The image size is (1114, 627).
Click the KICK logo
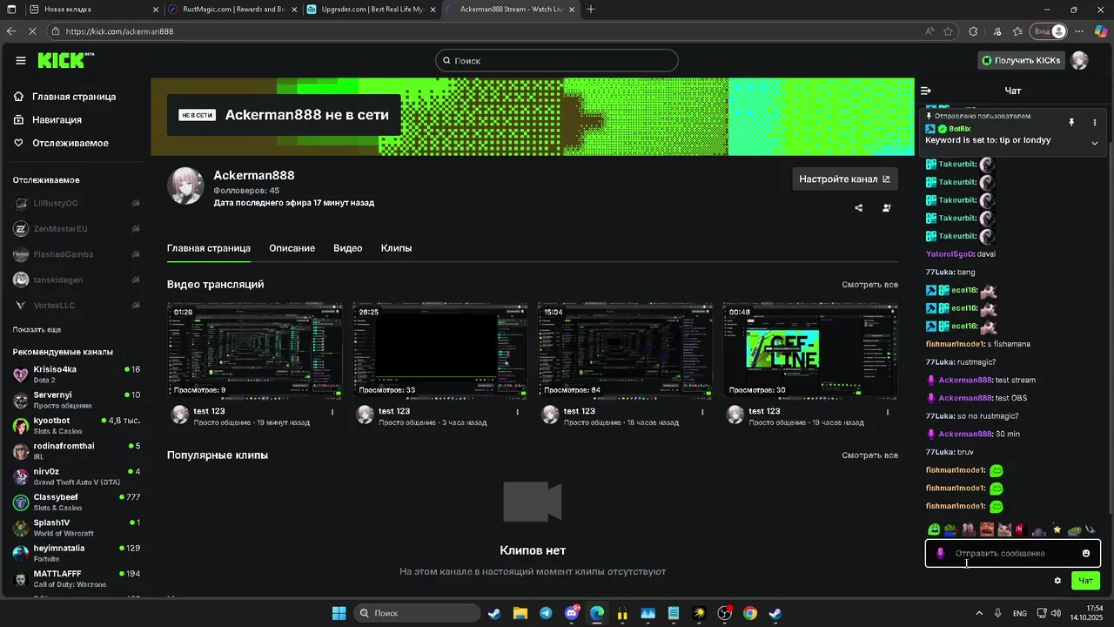point(65,60)
